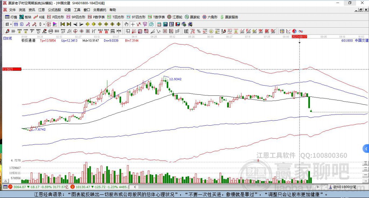Click the blue side panel chevron
Viewport: 369px width, 198px height.
click(366, 149)
